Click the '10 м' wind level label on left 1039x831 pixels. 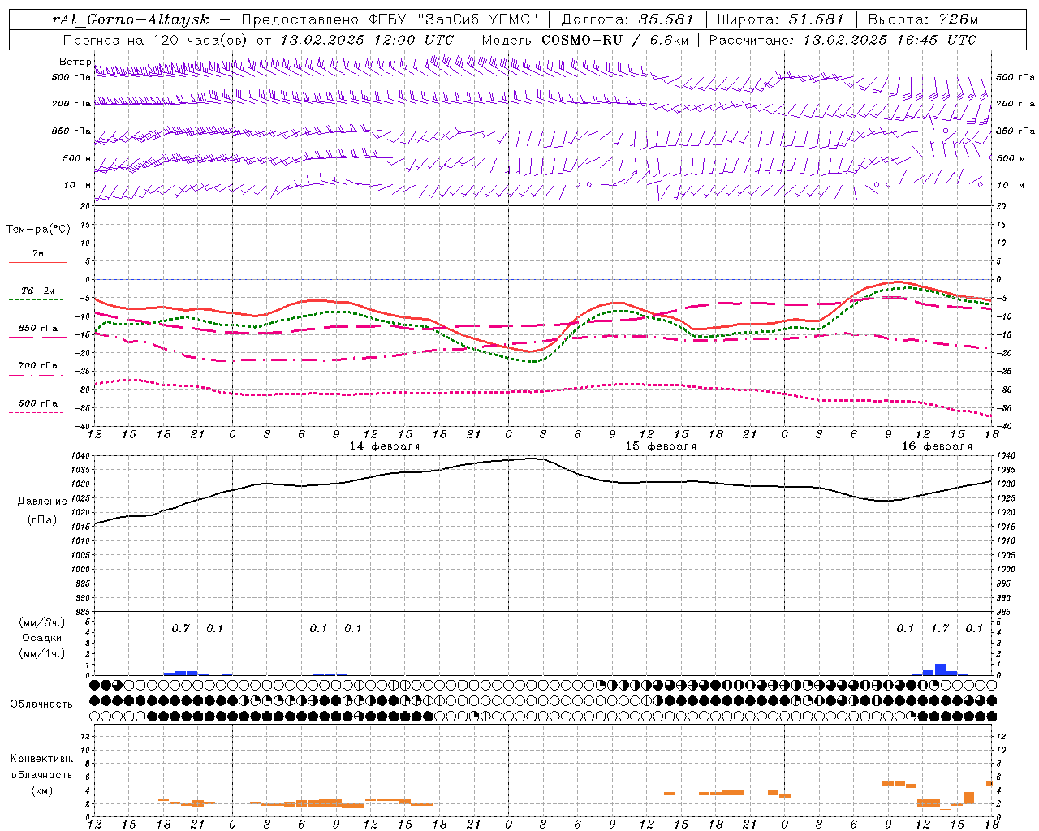pos(77,185)
